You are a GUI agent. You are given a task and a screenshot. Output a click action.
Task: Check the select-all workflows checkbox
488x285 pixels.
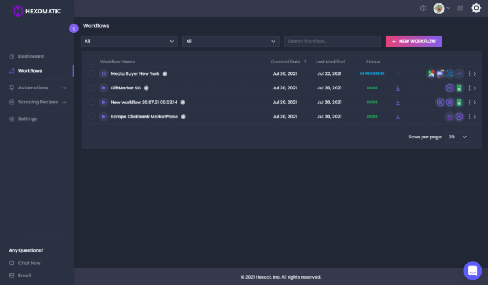point(92,62)
